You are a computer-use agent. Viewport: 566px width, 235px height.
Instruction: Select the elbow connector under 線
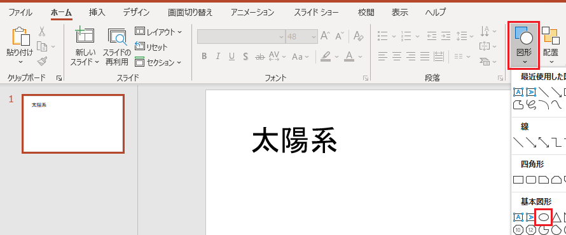557,142
